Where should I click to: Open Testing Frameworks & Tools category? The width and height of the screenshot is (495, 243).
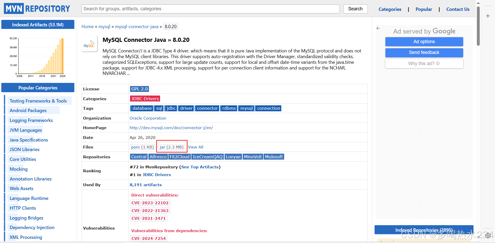(38, 101)
